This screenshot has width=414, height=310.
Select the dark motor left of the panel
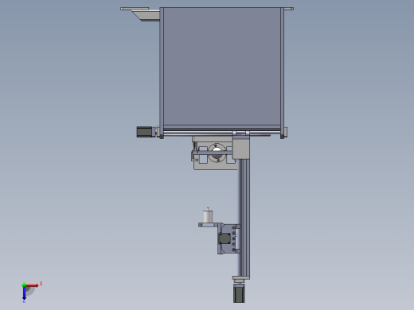[x=144, y=132]
